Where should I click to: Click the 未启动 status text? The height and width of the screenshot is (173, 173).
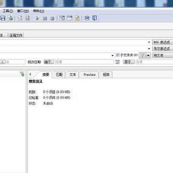(x=48, y=103)
